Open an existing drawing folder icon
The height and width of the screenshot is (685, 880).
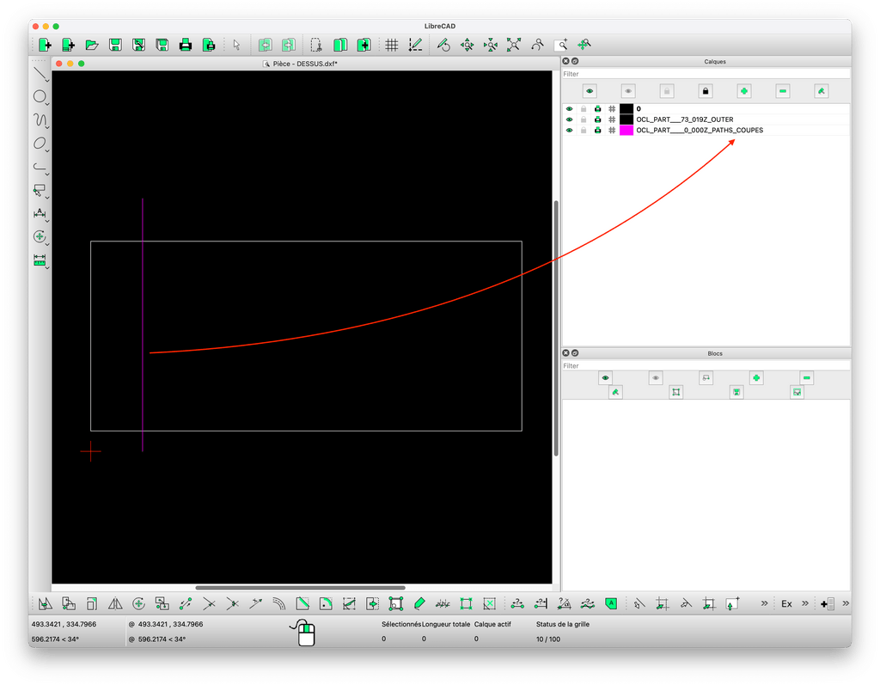pos(91,45)
